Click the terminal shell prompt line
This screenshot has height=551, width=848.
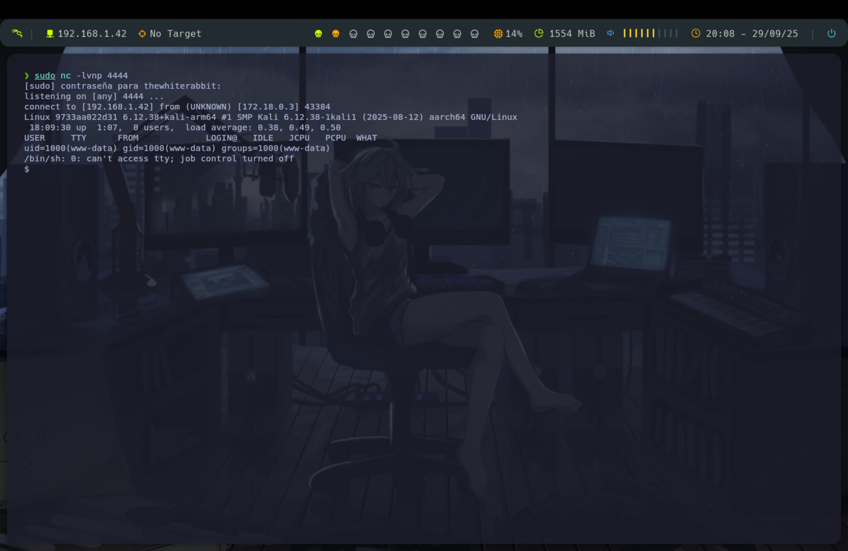[x=27, y=169]
